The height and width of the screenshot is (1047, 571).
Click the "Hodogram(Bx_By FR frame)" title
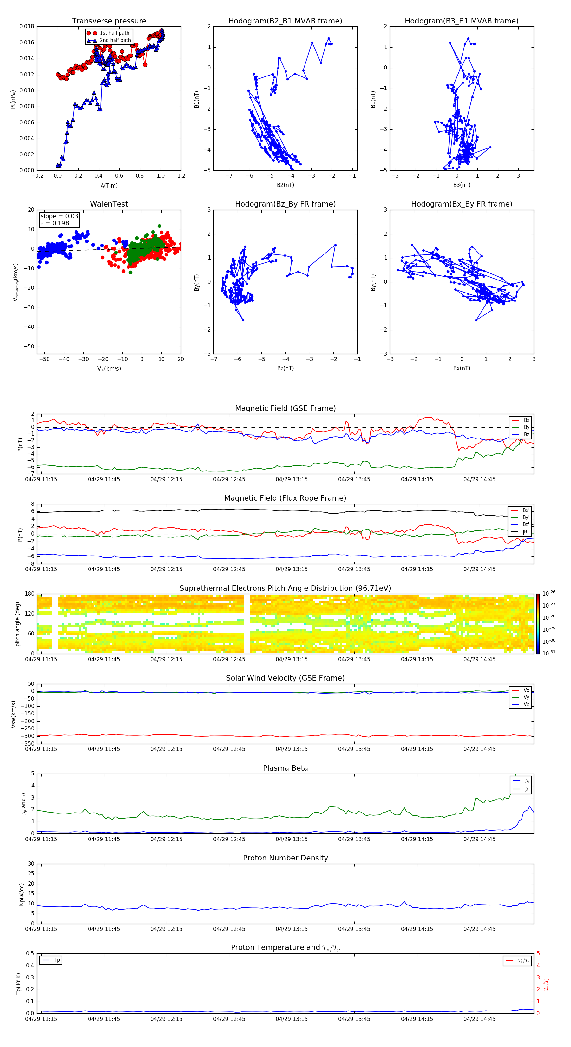point(462,204)
